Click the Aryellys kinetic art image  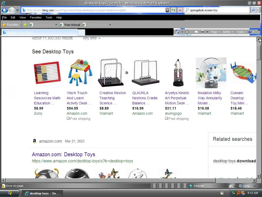pos(178,73)
